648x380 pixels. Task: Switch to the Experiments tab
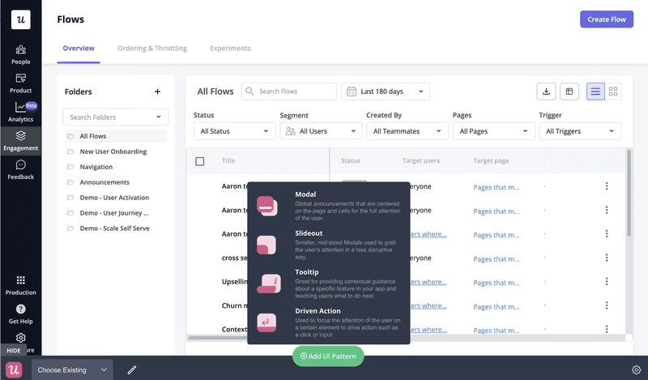click(x=230, y=49)
